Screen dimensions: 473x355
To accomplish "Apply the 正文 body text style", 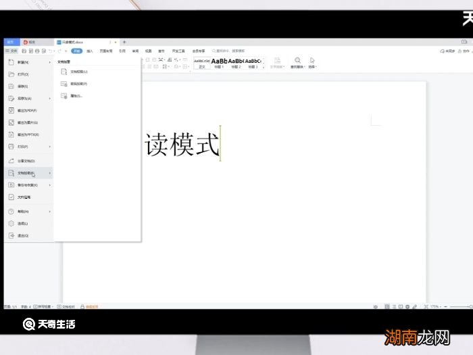I will [x=202, y=63].
